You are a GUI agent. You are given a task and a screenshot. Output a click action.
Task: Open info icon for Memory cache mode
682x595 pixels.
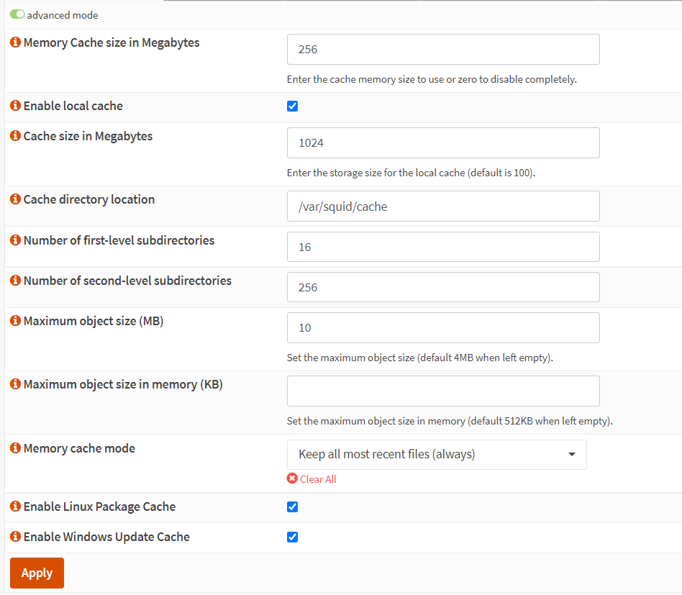15,449
